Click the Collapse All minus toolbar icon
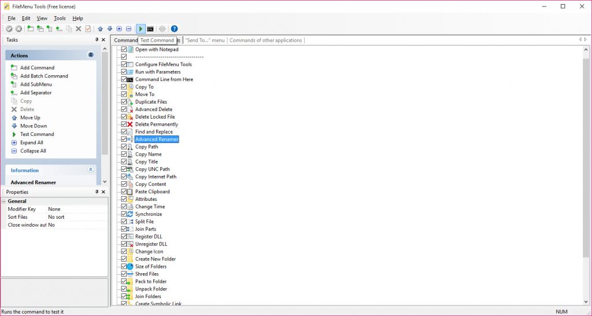The height and width of the screenshot is (316, 592). (129, 29)
